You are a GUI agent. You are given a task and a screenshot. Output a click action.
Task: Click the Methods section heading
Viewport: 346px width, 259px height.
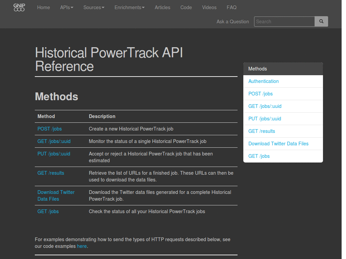[56, 96]
